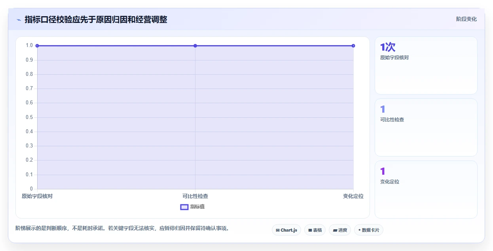Click the x-axis label 原始字段核对

point(37,196)
